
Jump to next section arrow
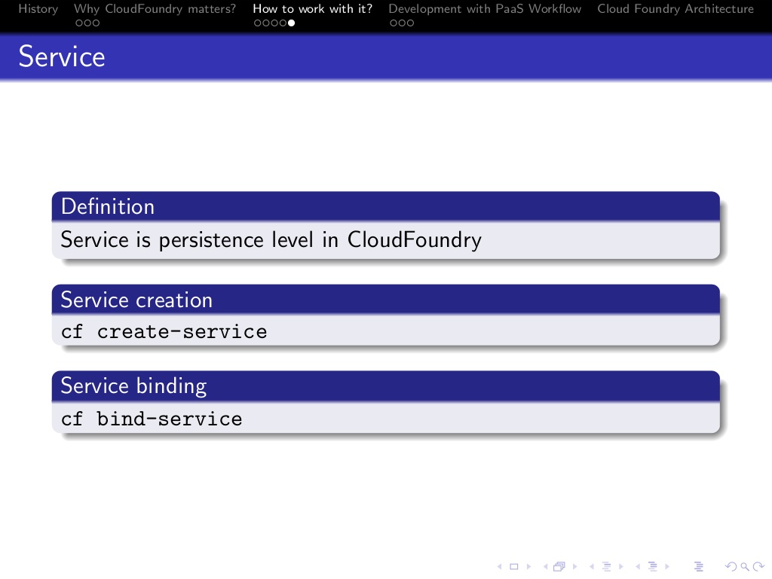click(x=667, y=567)
